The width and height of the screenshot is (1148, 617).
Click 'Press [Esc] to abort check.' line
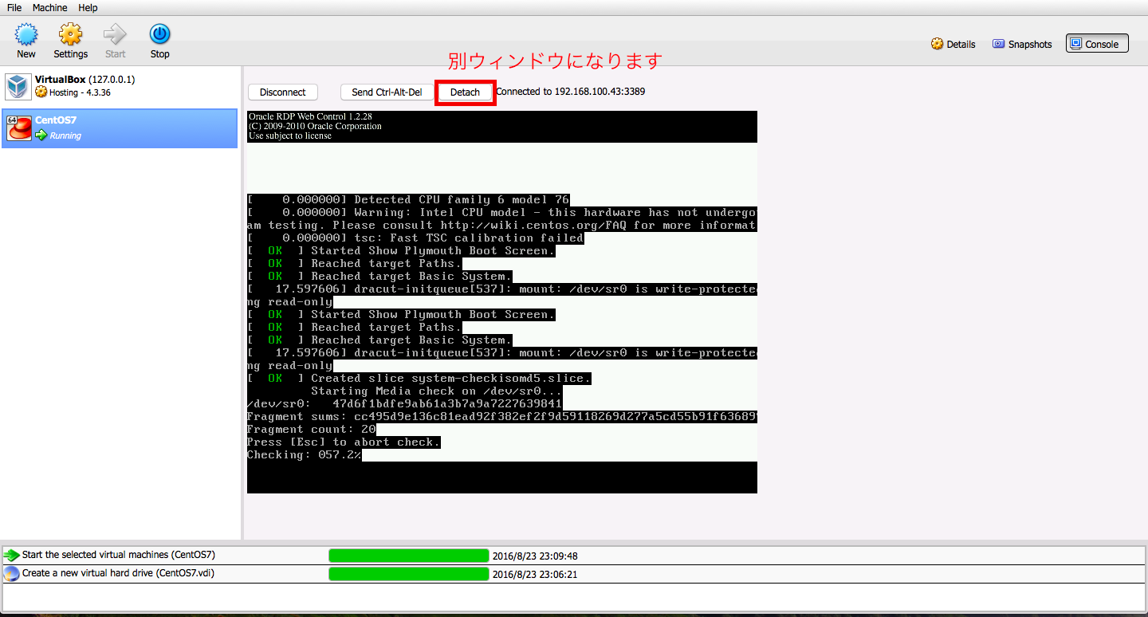pyautogui.click(x=344, y=442)
